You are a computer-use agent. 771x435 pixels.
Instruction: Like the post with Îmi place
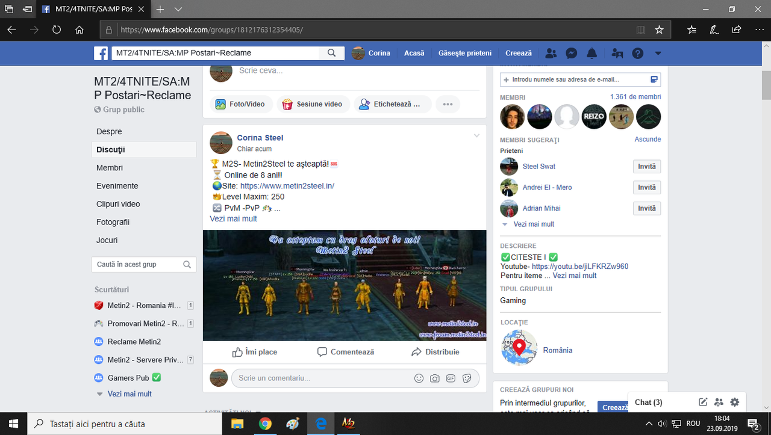pos(255,352)
